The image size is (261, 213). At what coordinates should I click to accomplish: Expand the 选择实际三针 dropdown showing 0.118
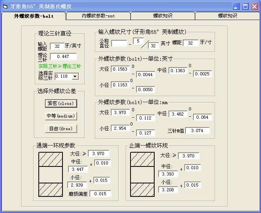pos(76,76)
